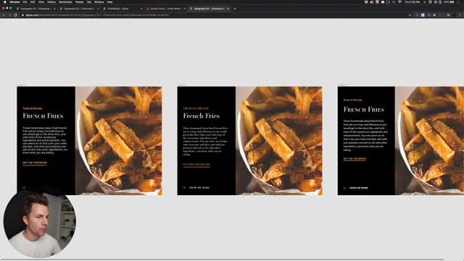Open the Edit menu
This screenshot has width=464, height=261.
33,1
